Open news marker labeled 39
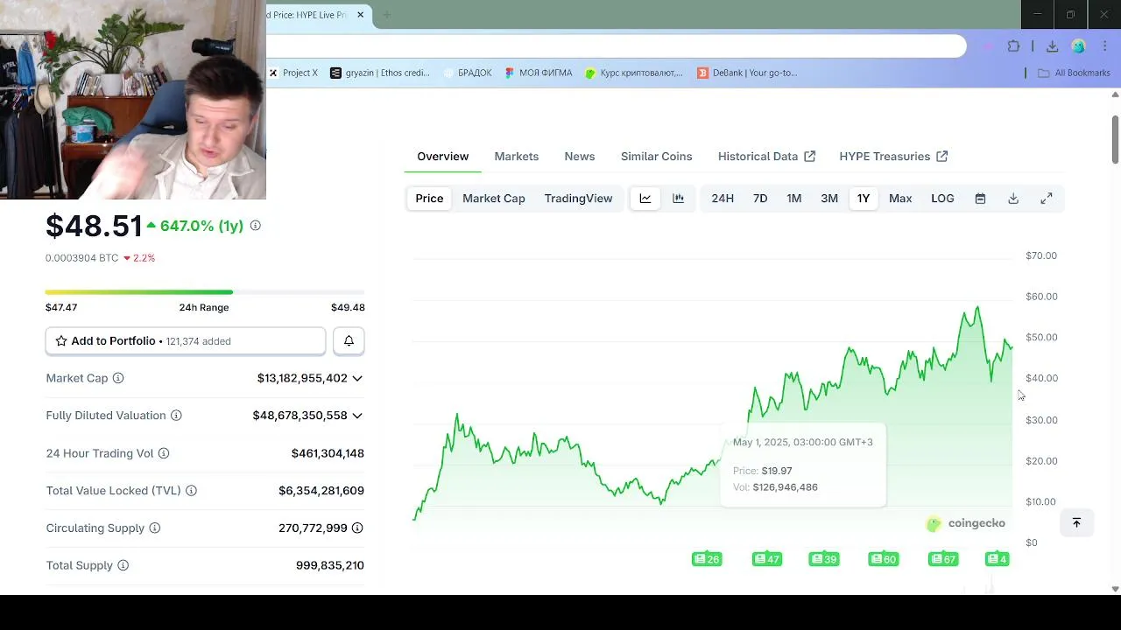 click(x=824, y=559)
